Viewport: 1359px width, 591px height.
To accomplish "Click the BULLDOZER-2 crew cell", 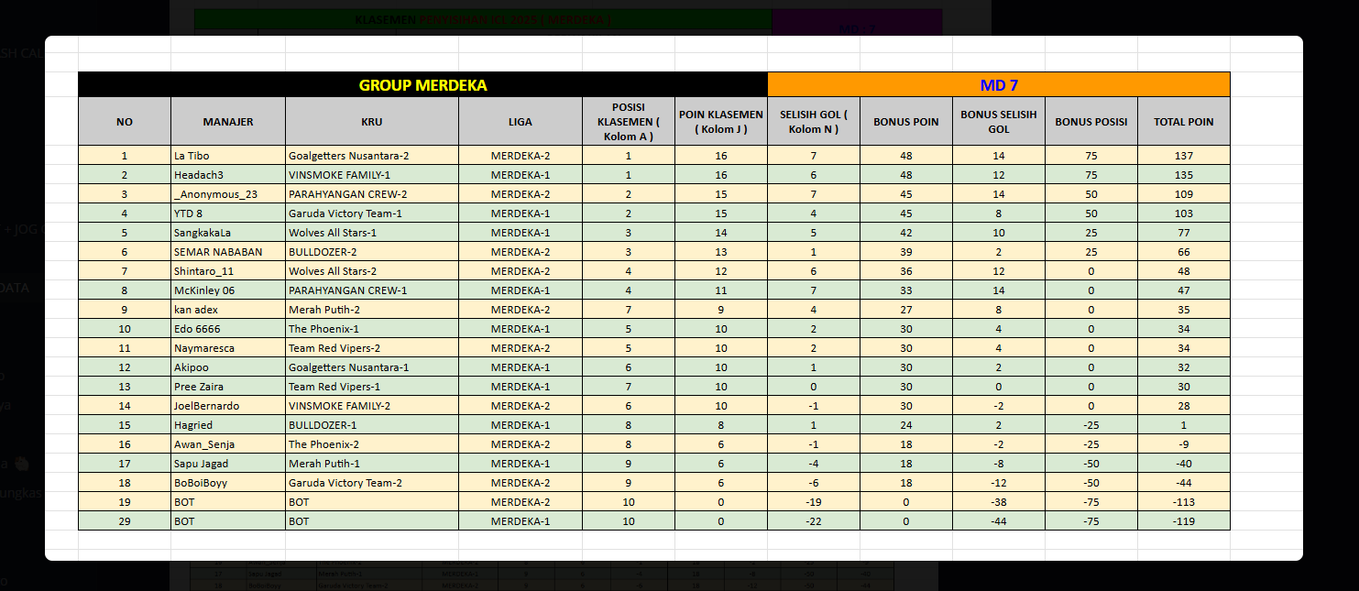I will pyautogui.click(x=372, y=252).
